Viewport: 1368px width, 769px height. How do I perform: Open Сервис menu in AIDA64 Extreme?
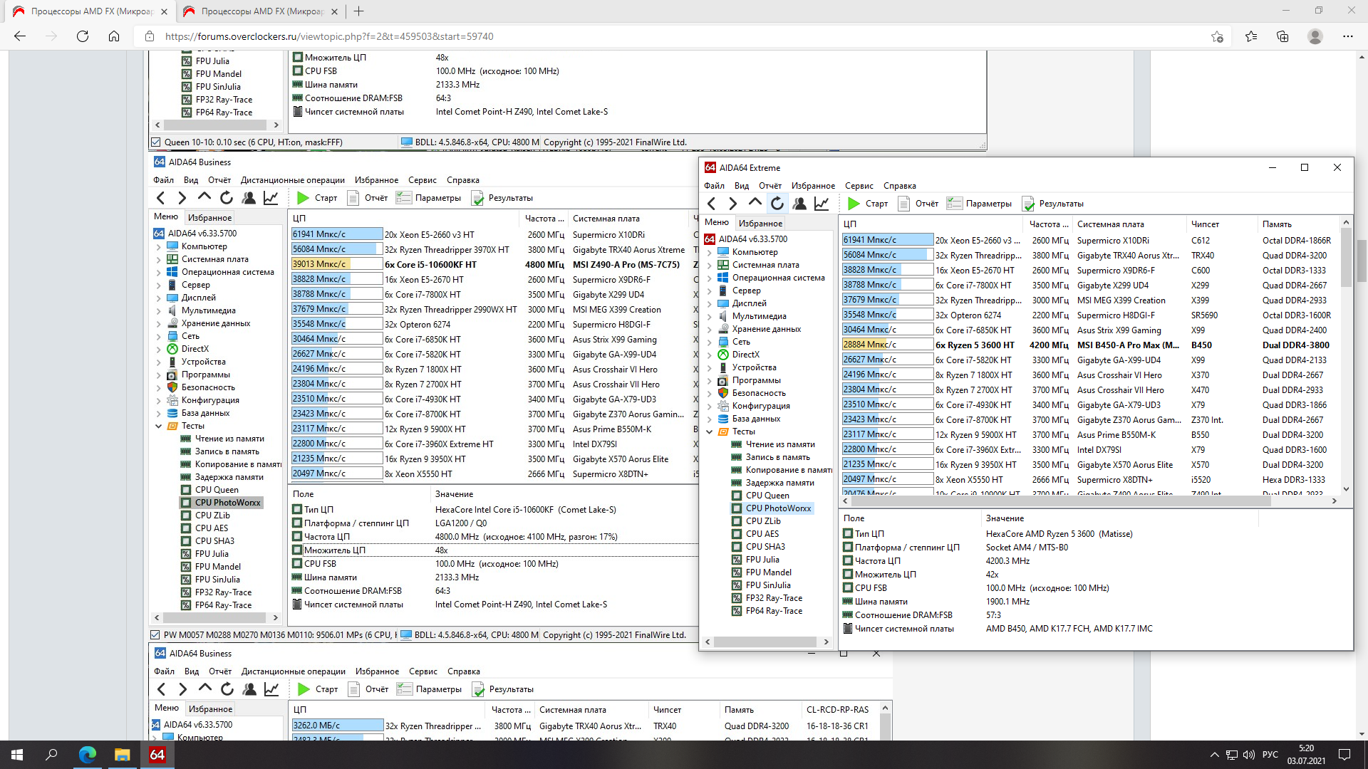pyautogui.click(x=859, y=186)
